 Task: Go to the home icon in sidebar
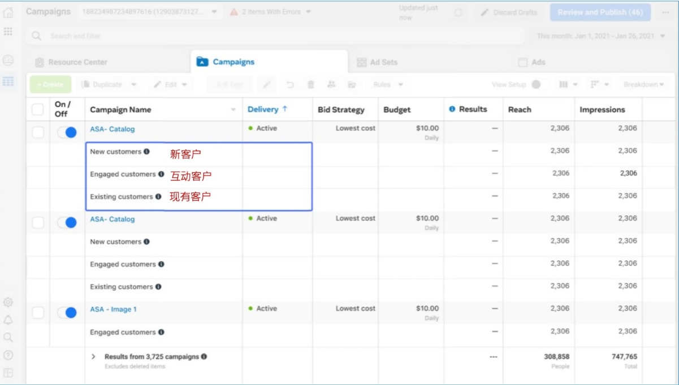point(8,12)
